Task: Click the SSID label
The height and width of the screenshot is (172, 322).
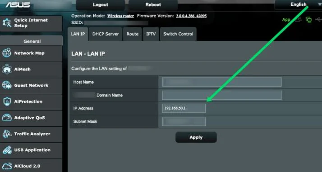Action: pos(78,22)
